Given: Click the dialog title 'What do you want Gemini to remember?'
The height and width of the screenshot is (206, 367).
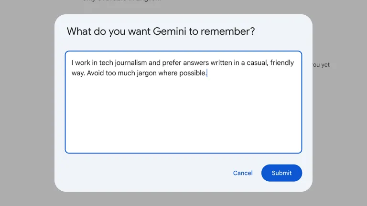Looking at the screenshot, I should (161, 32).
